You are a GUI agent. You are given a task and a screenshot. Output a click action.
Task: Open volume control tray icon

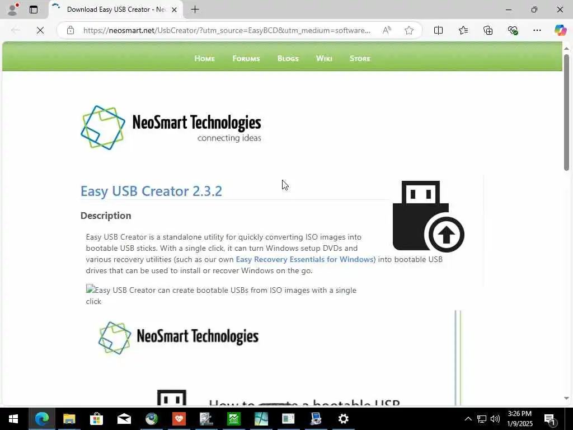pos(495,419)
